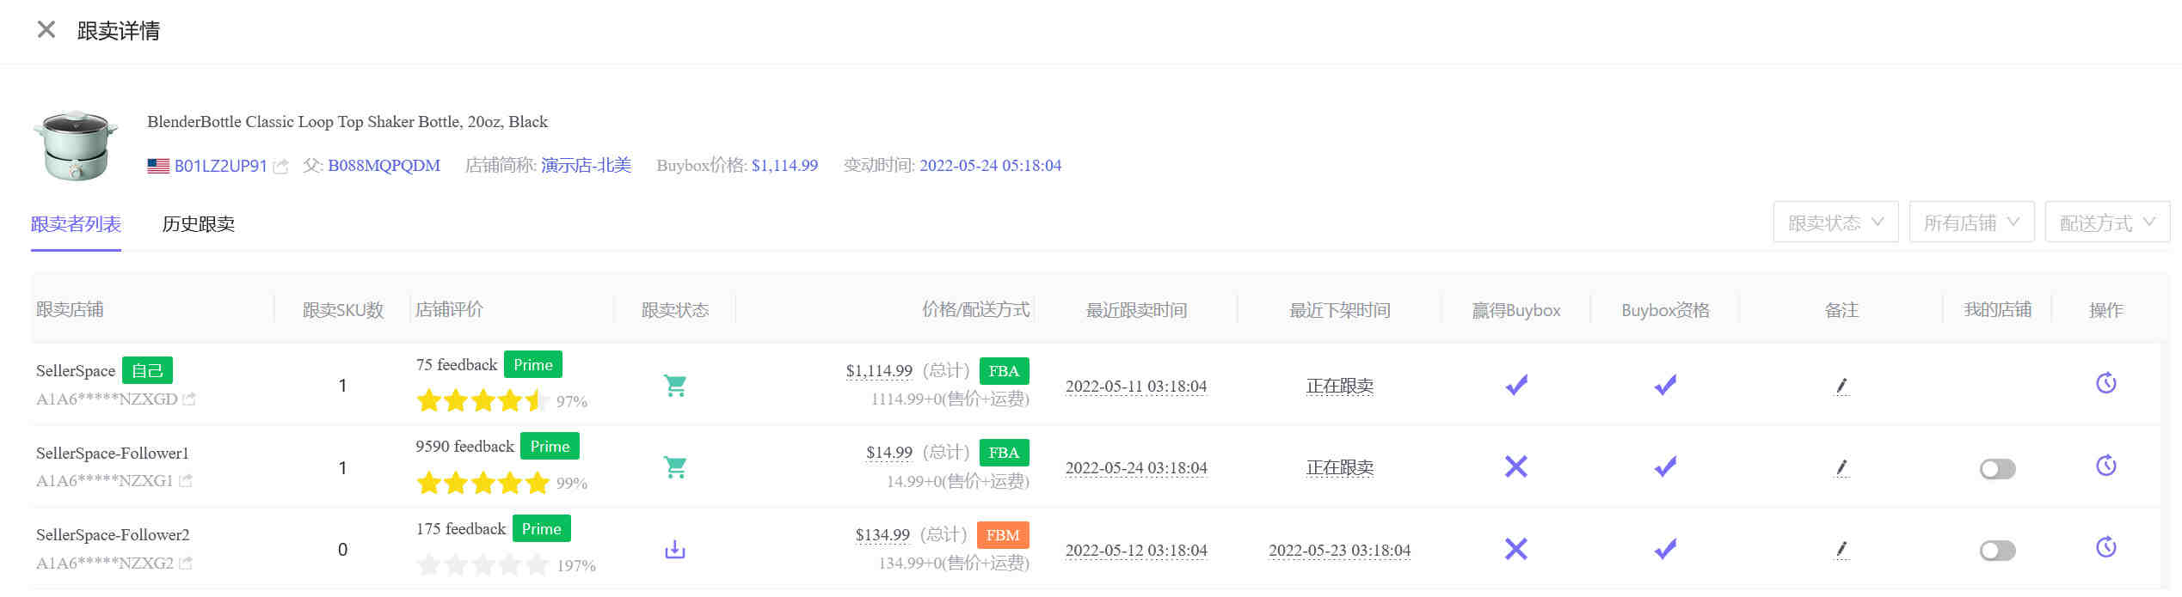Click Buybox lost X for SellerSpace-Follower1
The width and height of the screenshot is (2182, 597).
point(1516,466)
